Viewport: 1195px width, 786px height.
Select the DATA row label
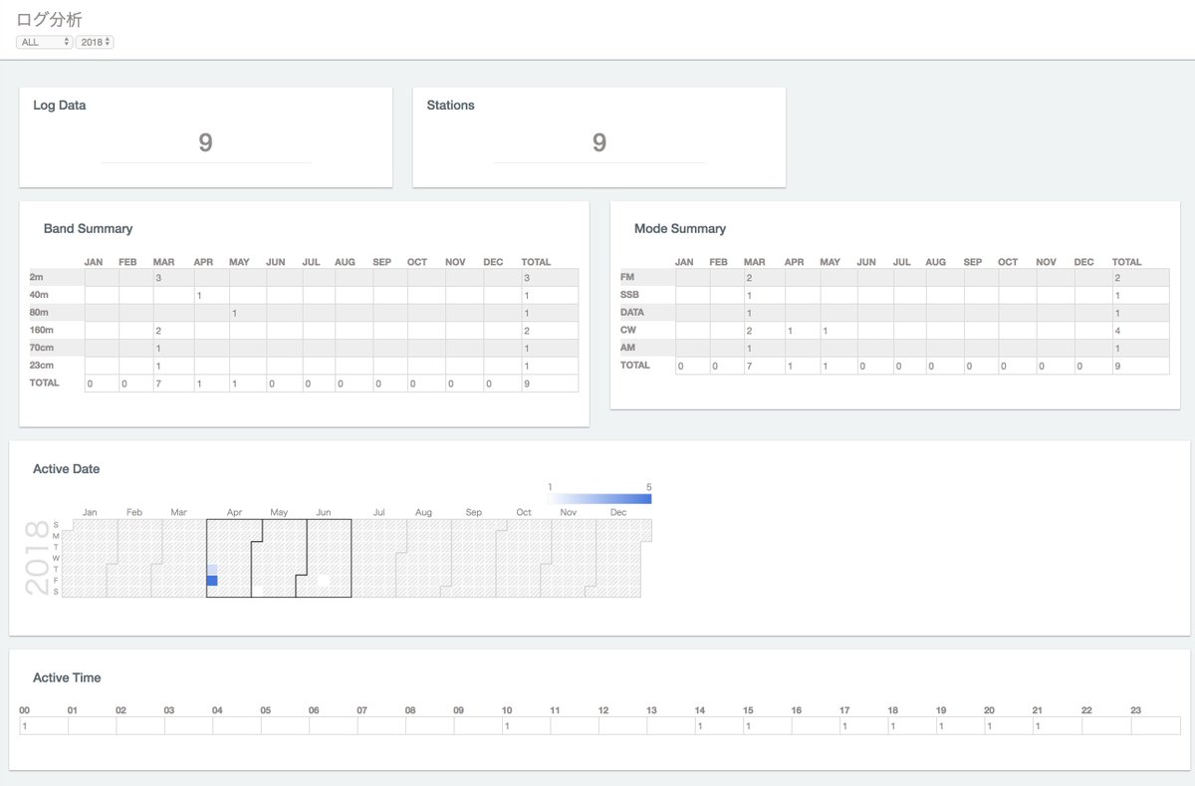pyautogui.click(x=632, y=312)
